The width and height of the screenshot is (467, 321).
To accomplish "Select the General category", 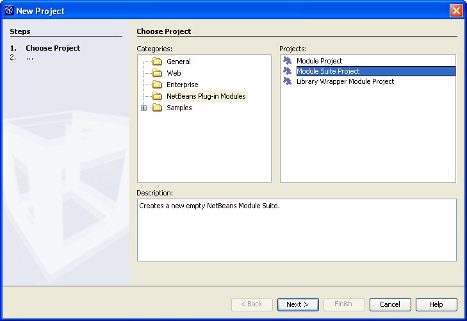I will [179, 62].
